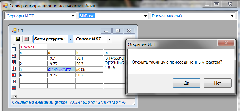Click the highlighted cell (3.14*650*d^2
This screenshot has height=111, width=240.
pos(61,69)
